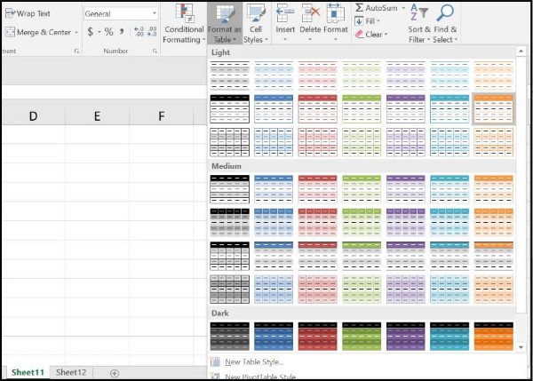Expand the AutoSum dropdown arrow
The image size is (533, 381).
click(403, 8)
